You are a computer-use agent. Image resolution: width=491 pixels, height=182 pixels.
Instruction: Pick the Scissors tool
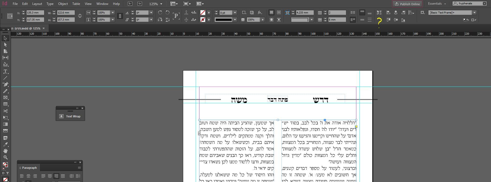coord(5,111)
